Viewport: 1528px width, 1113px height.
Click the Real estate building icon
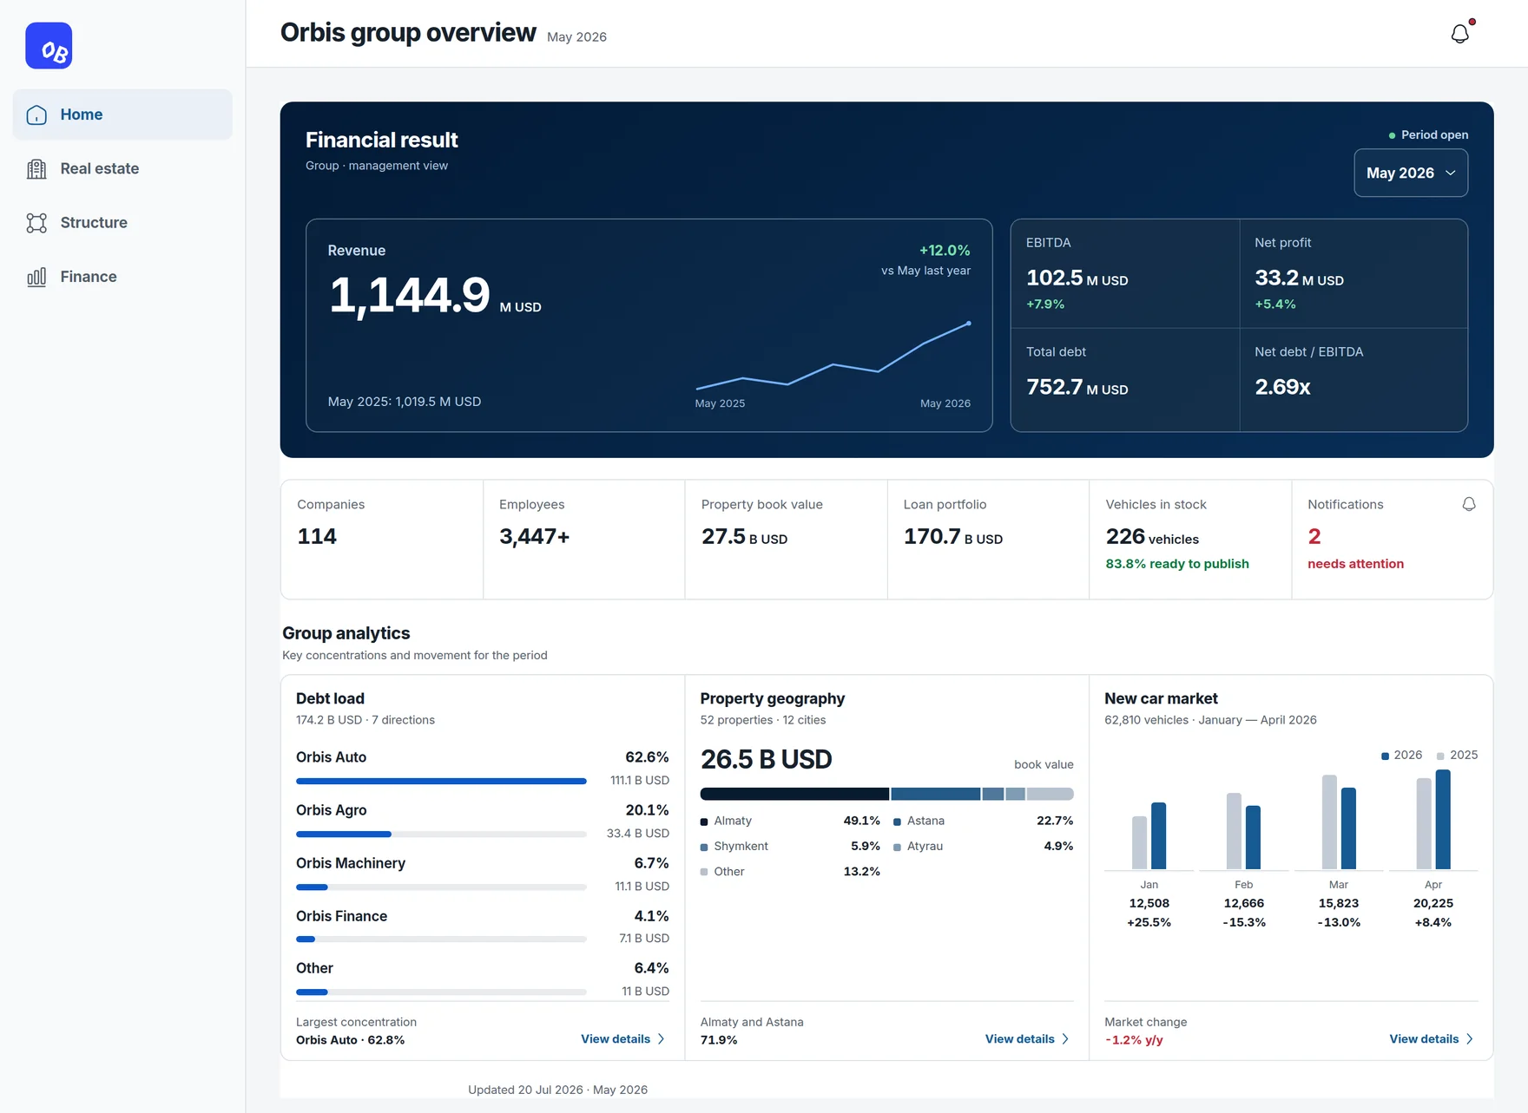pyautogui.click(x=36, y=168)
